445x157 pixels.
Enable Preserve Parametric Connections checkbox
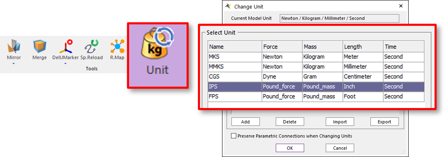[x=234, y=136]
